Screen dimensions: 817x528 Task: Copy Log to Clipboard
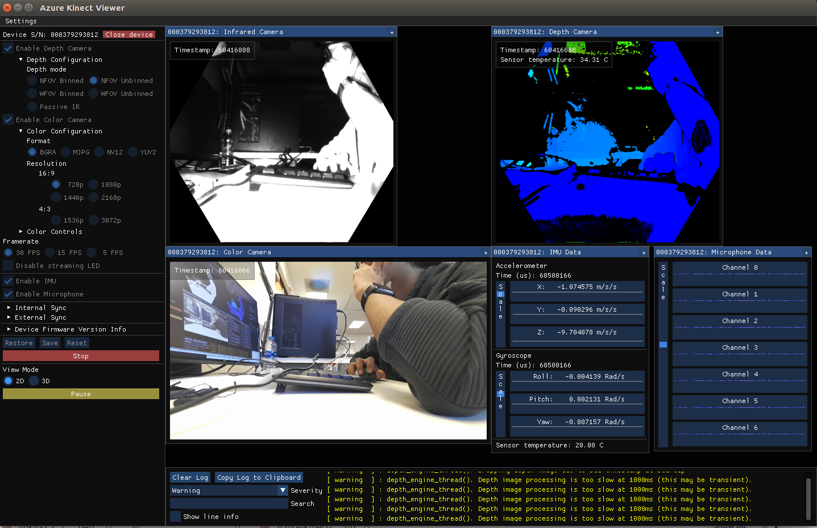[x=259, y=477]
